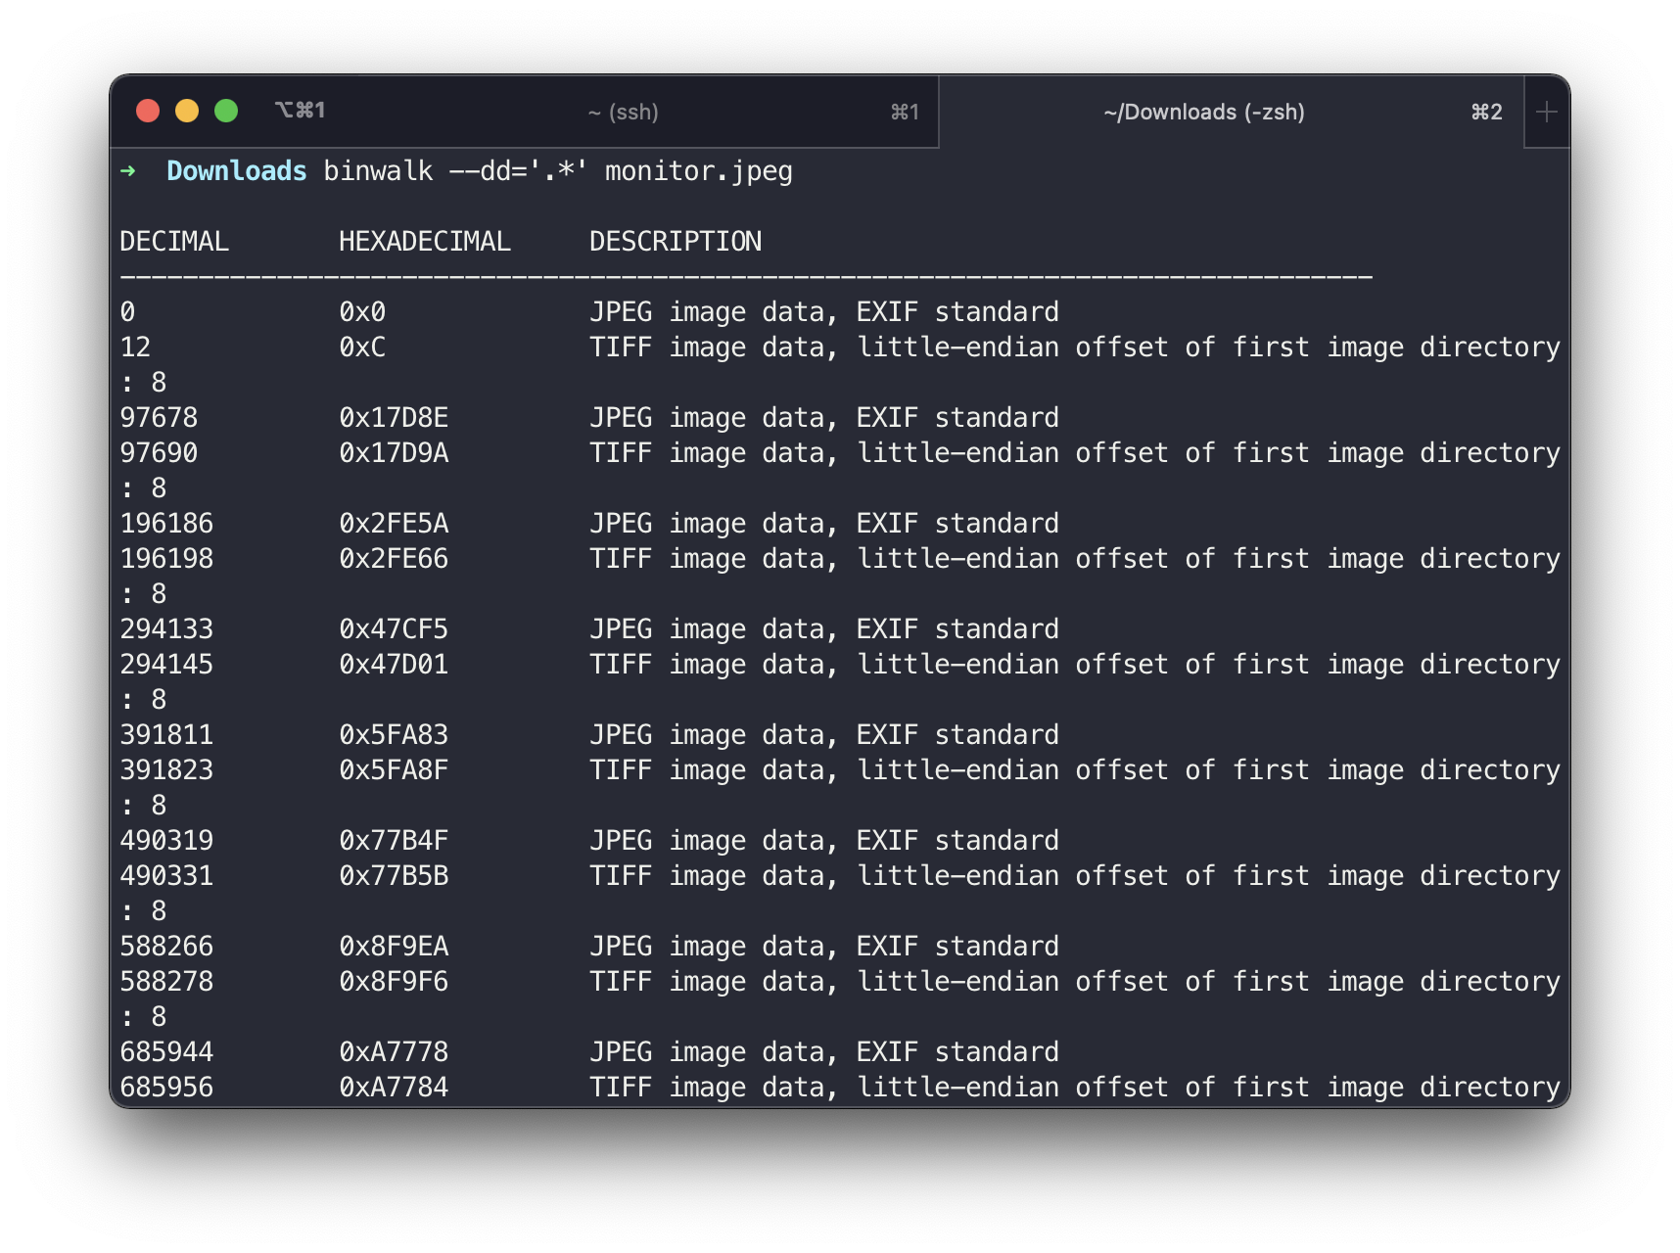Click the decimal offset 196198
1680x1253 pixels.
(x=166, y=559)
